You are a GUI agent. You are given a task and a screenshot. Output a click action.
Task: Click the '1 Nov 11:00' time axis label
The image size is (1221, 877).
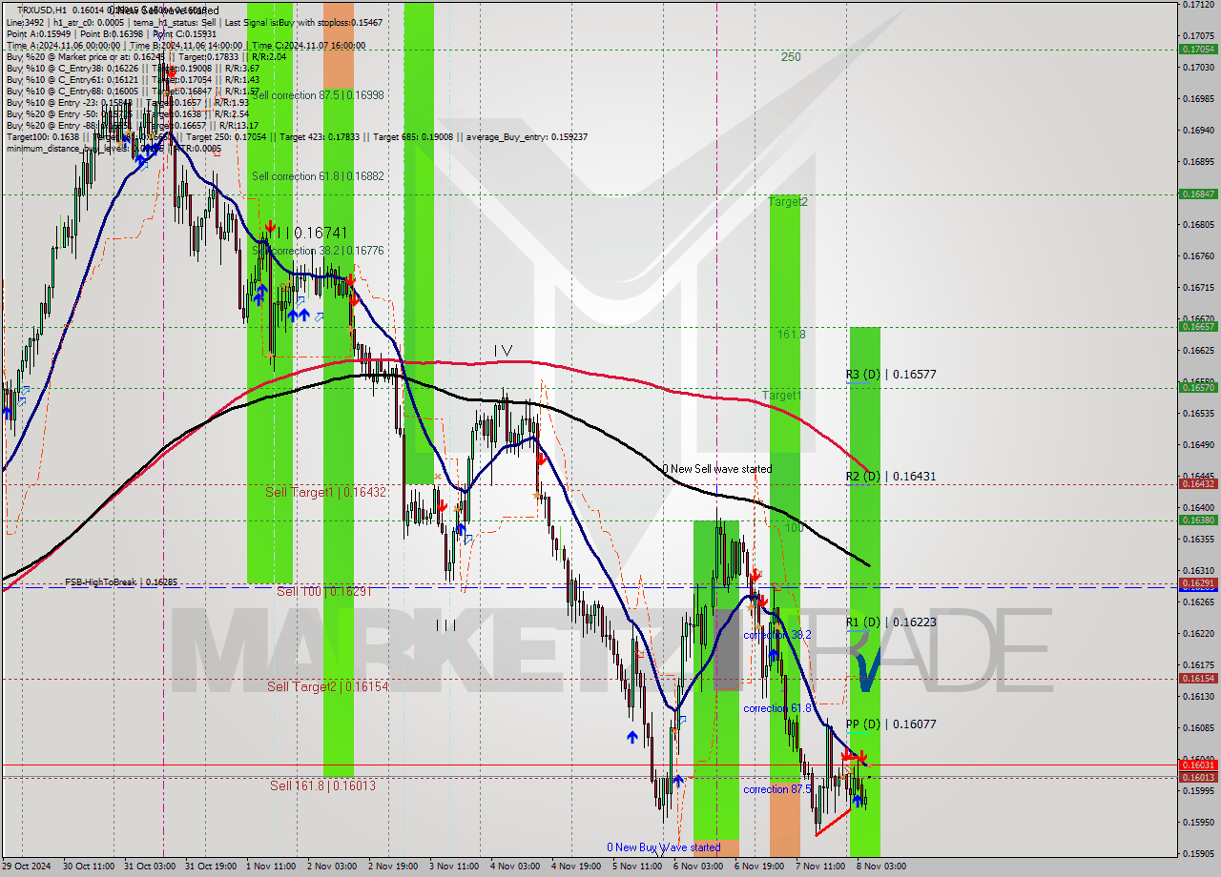tap(272, 867)
